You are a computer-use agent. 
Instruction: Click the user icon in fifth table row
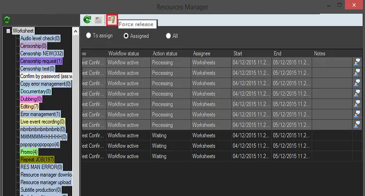tap(356, 104)
